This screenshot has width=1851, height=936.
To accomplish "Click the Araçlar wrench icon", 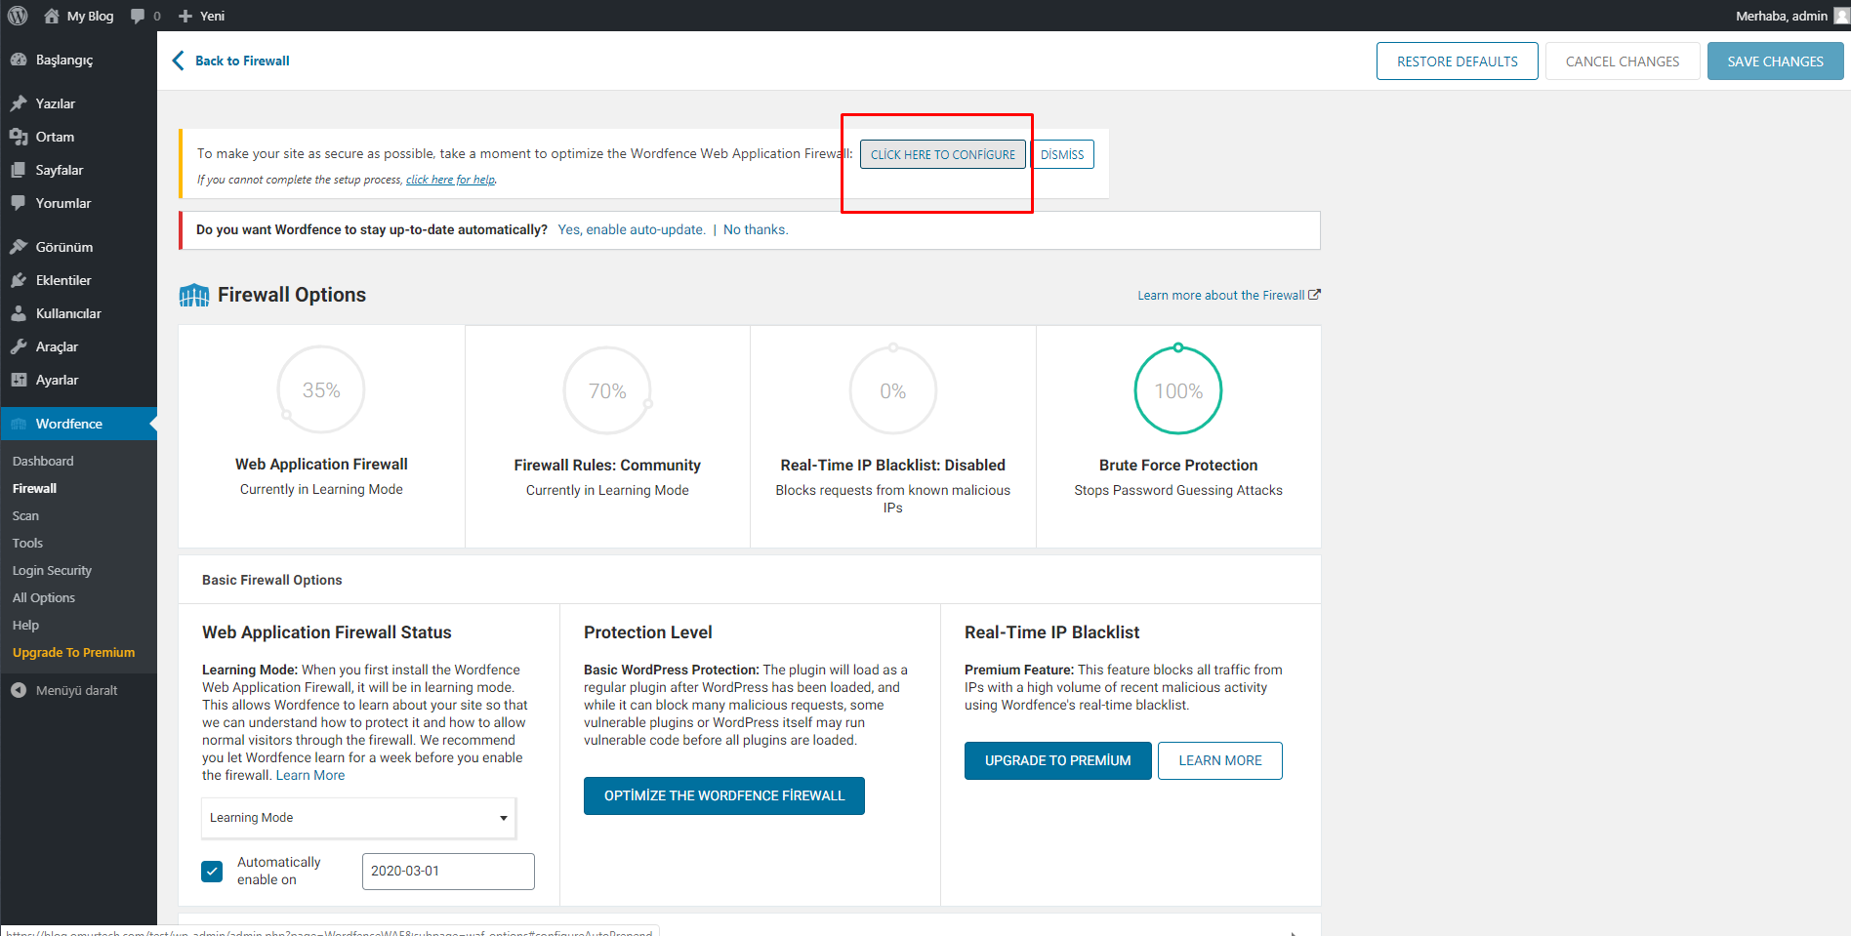I will coord(19,346).
